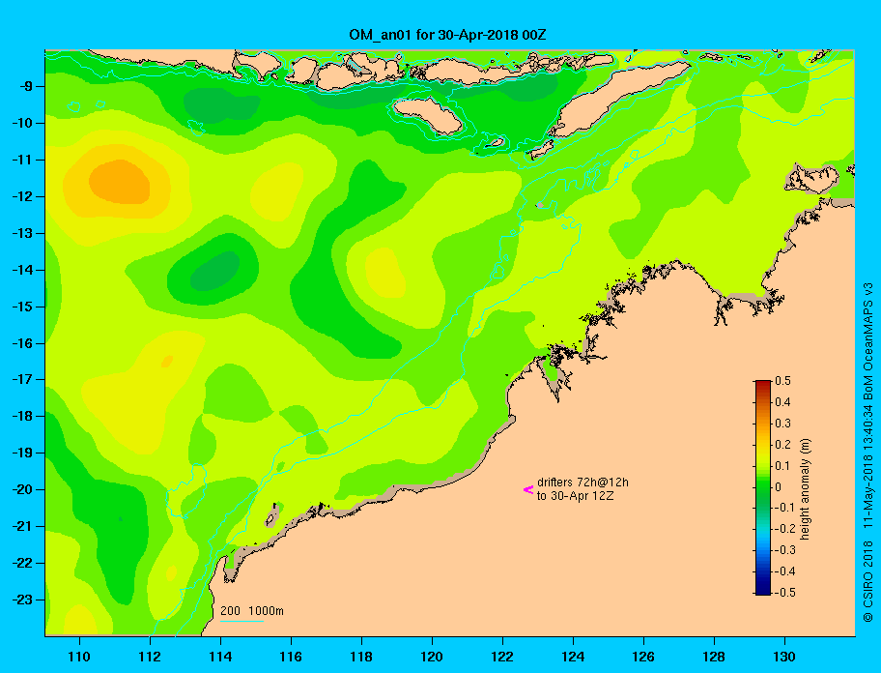The height and width of the screenshot is (673, 881).
Task: Click longitude label '130'
Action: click(784, 657)
